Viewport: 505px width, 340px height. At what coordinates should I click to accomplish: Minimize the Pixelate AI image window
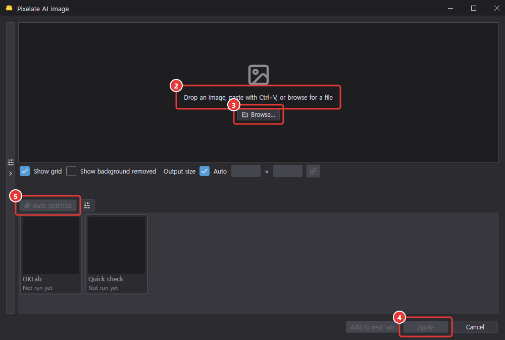450,8
